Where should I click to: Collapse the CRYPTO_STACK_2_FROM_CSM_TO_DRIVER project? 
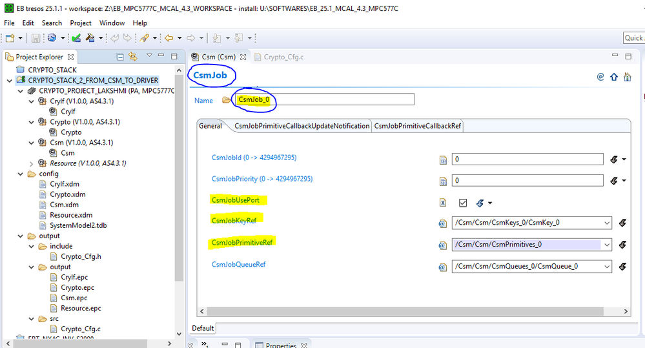tap(10, 81)
